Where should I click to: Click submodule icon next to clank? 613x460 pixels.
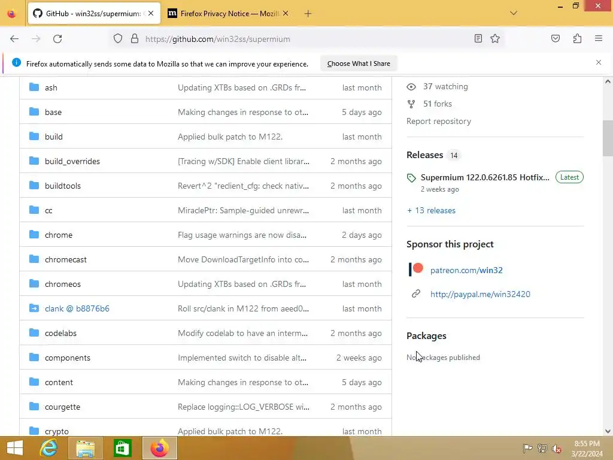click(34, 308)
